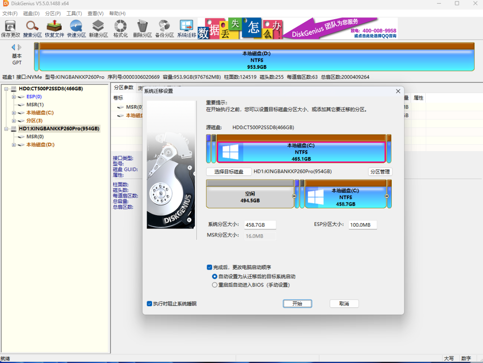Screen dimensions: 483x363
Task: Click the 大写 status bar indicator
Action: [x=449, y=359]
